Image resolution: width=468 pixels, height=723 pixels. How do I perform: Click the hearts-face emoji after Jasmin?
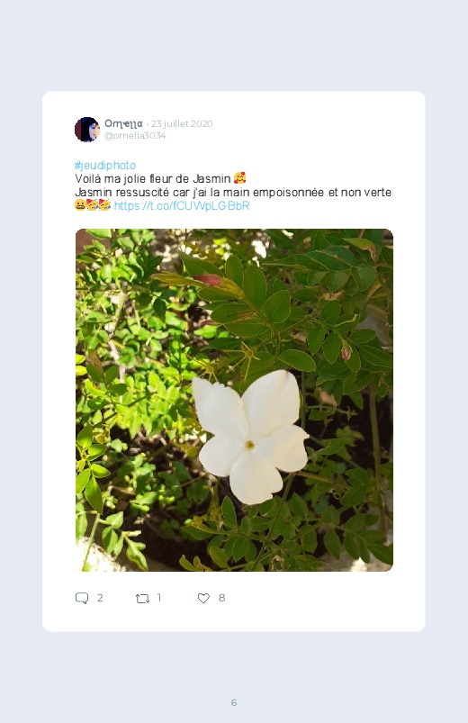(x=239, y=178)
